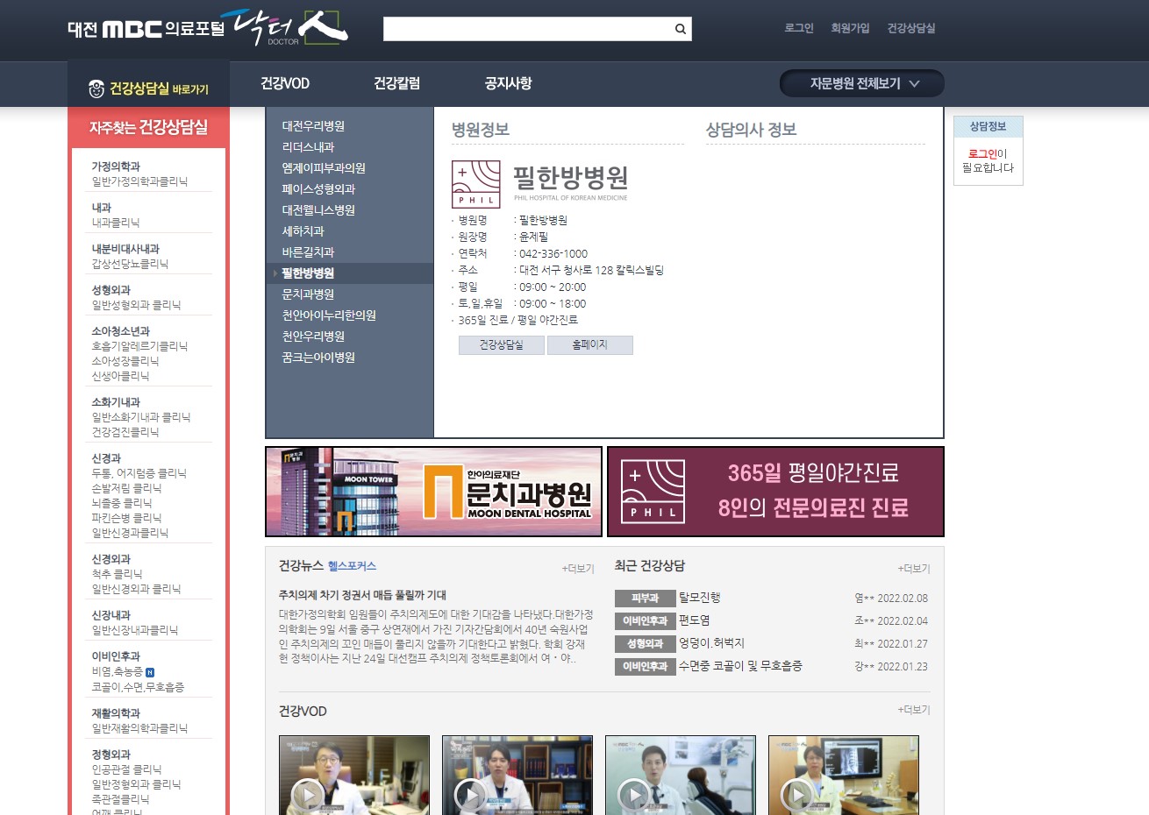Click +더보기 next to 건강VOD

click(x=914, y=710)
